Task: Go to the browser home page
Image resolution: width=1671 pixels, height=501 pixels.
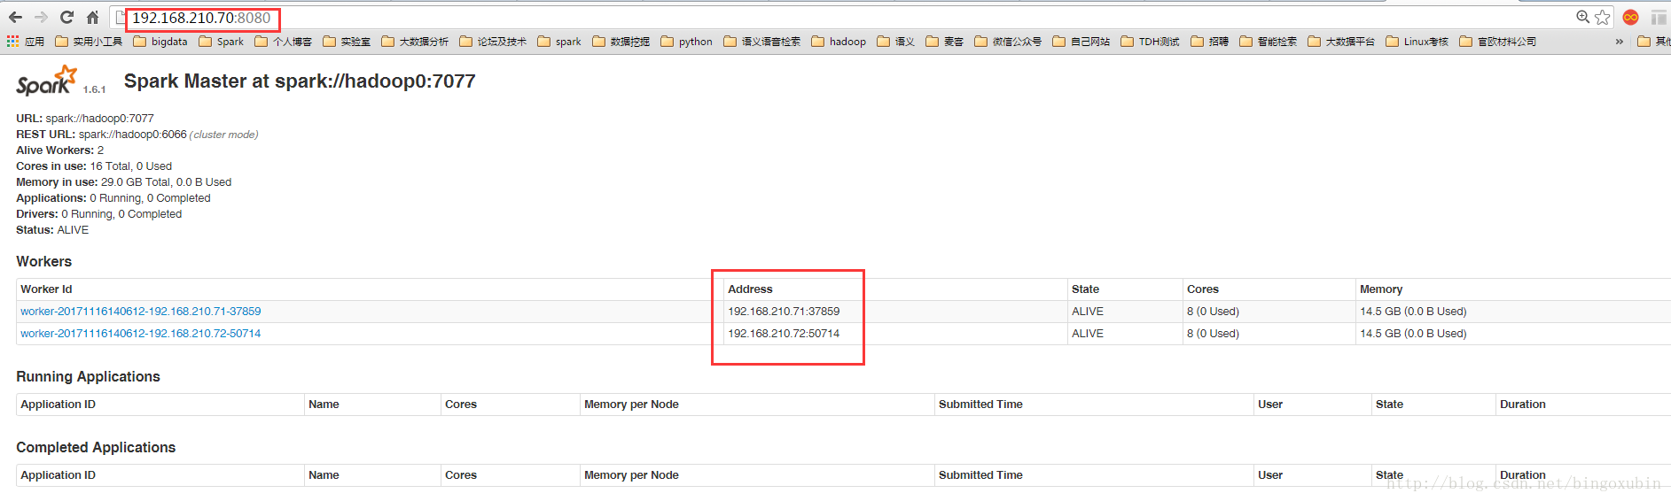Action: 92,17
